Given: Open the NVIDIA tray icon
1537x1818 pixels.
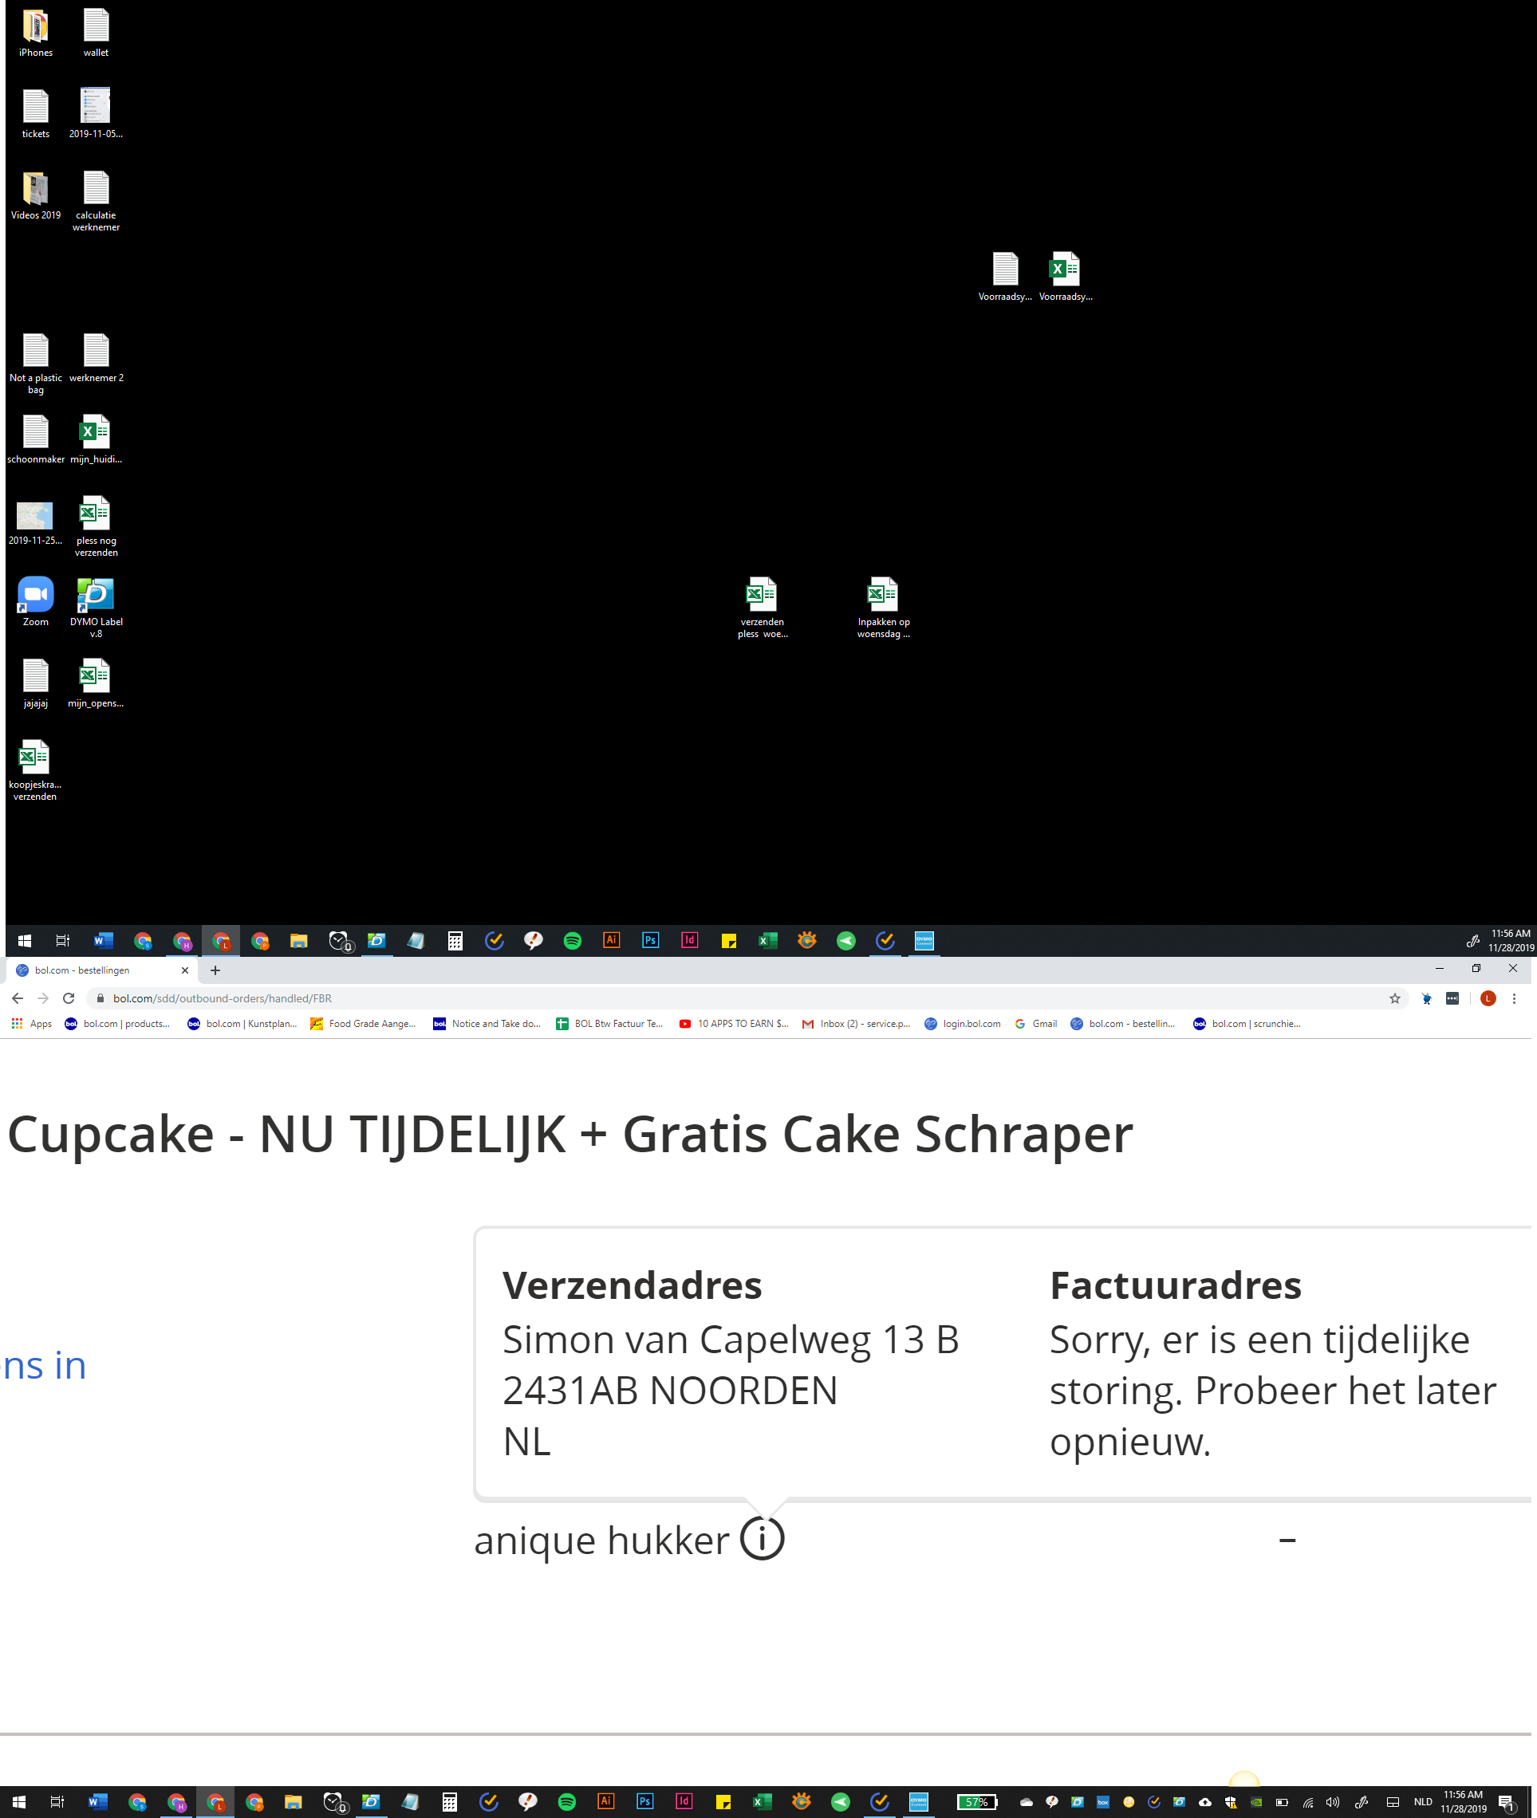Looking at the screenshot, I should pyautogui.click(x=1255, y=1802).
